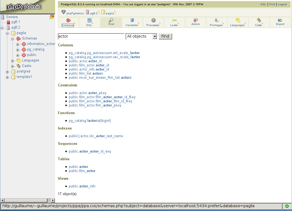Click the refresh icon next to Servers

(52, 17)
